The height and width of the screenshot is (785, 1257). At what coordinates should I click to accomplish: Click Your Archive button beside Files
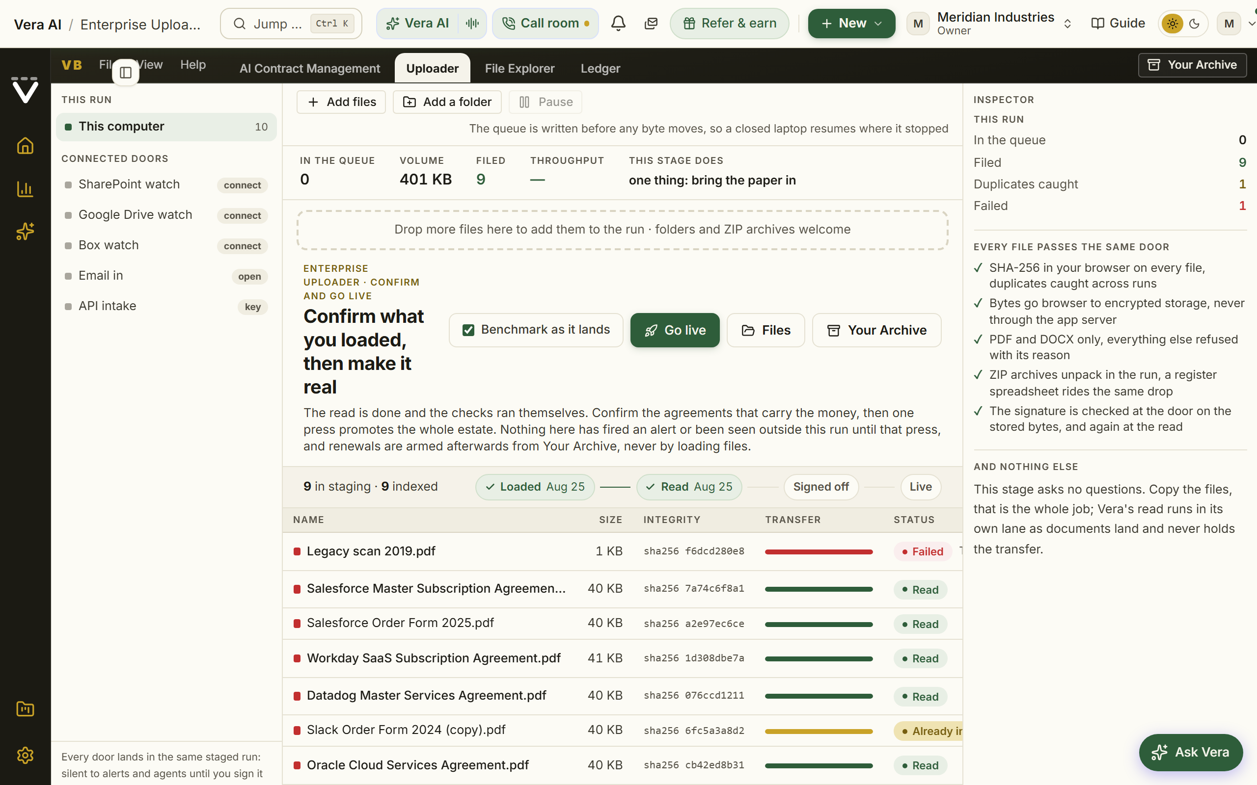coord(876,330)
